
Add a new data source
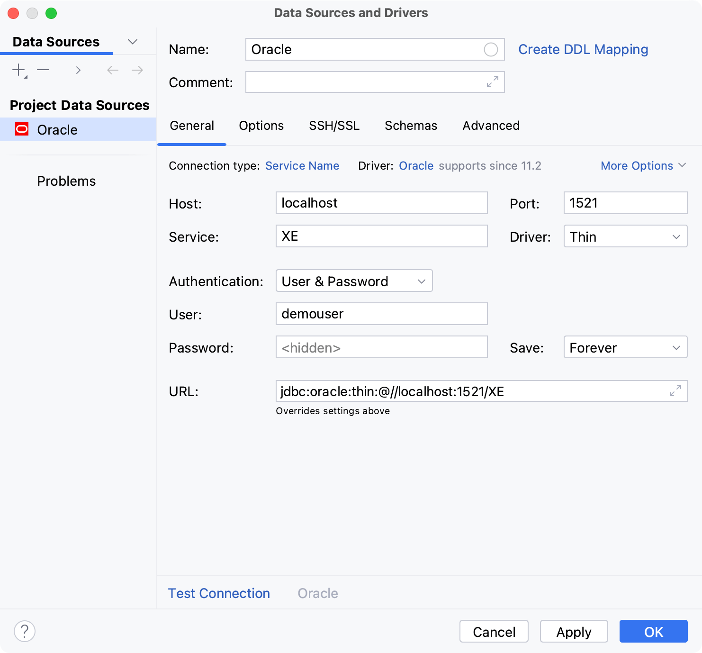(x=18, y=70)
